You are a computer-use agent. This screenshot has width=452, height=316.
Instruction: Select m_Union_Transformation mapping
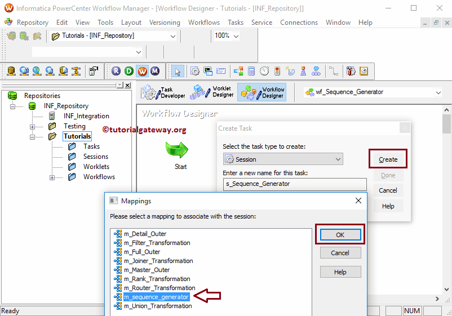158,306
